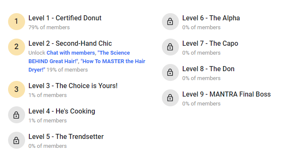Screen dimensions: 286x158
Task: Click the lock icon for Level 9
Action: pos(170,98)
